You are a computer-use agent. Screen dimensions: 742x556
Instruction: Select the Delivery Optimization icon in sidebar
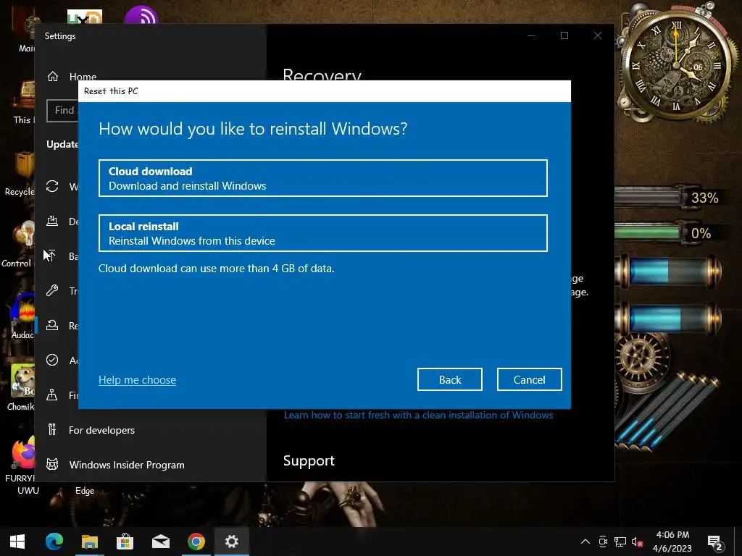(52, 221)
